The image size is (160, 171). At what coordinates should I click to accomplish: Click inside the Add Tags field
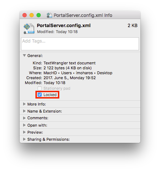tap(80, 44)
